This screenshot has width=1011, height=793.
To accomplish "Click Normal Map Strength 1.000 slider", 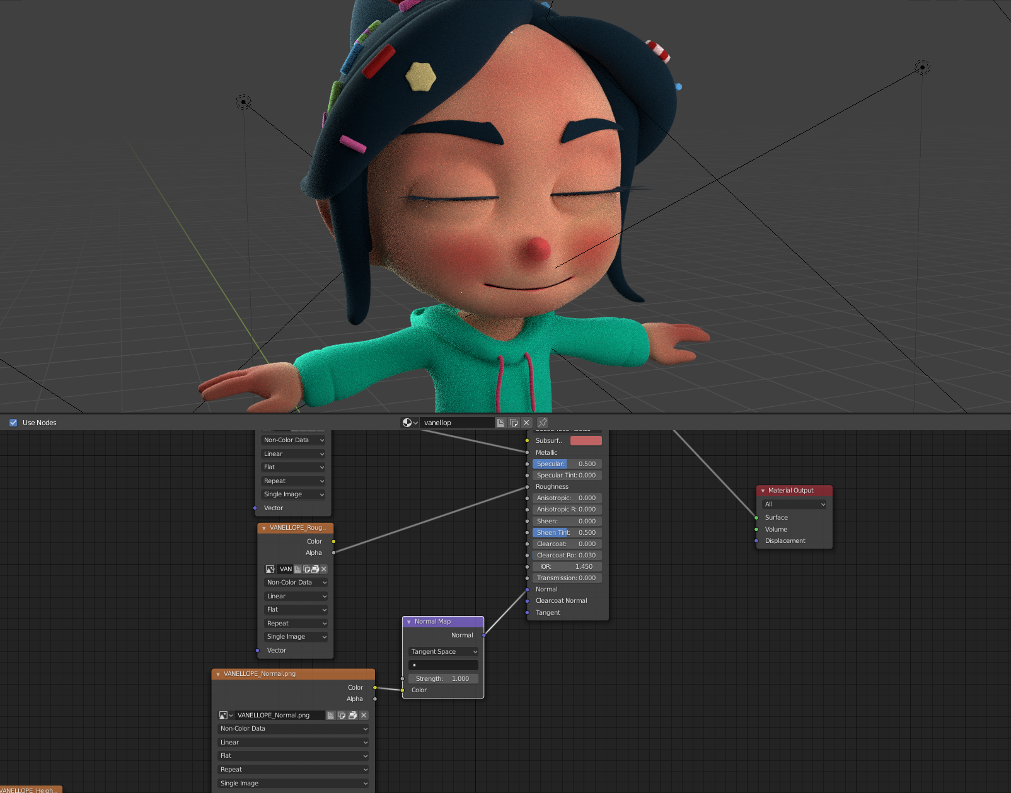I will point(444,679).
